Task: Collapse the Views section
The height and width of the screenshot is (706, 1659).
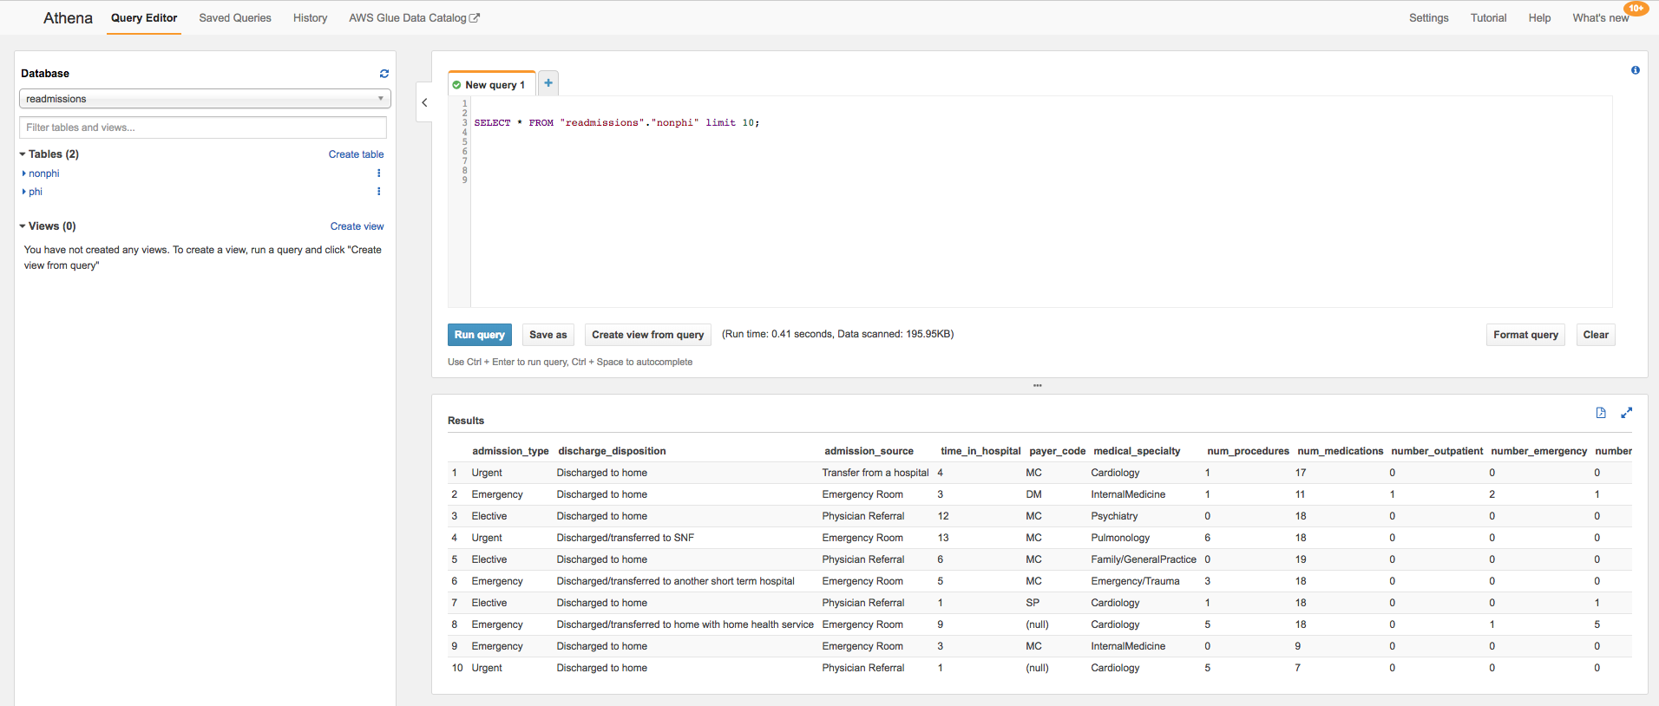Action: [x=23, y=226]
